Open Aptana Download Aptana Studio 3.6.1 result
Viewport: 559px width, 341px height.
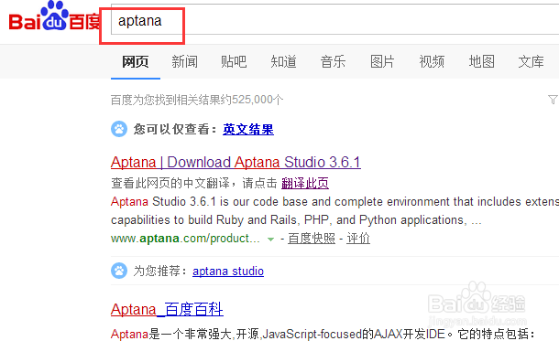(x=236, y=163)
